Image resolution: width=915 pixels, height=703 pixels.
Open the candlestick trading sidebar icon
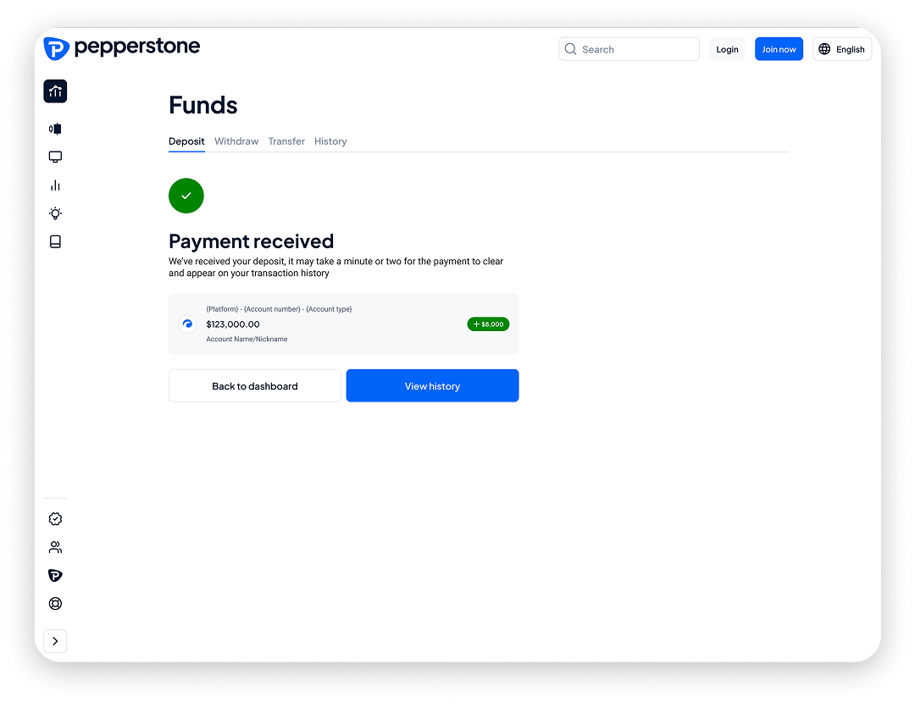coord(55,129)
